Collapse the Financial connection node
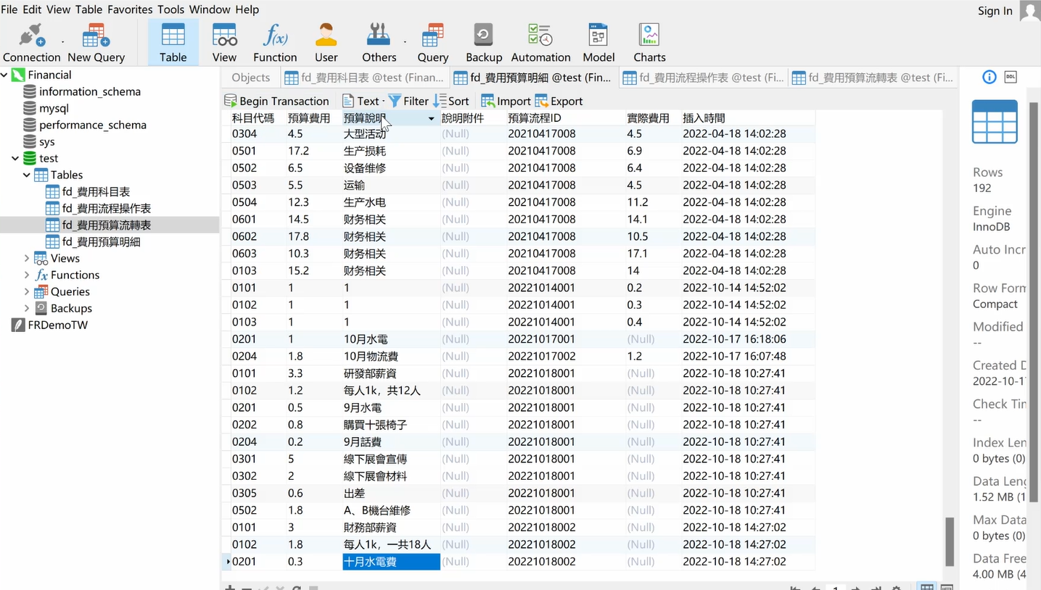1041x590 pixels. (x=4, y=75)
